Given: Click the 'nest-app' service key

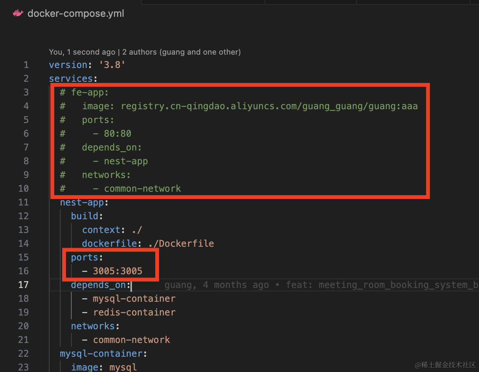Looking at the screenshot, I should click(82, 202).
